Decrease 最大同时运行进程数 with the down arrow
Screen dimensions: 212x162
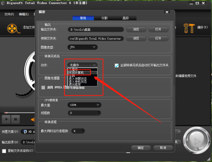pos(83,132)
